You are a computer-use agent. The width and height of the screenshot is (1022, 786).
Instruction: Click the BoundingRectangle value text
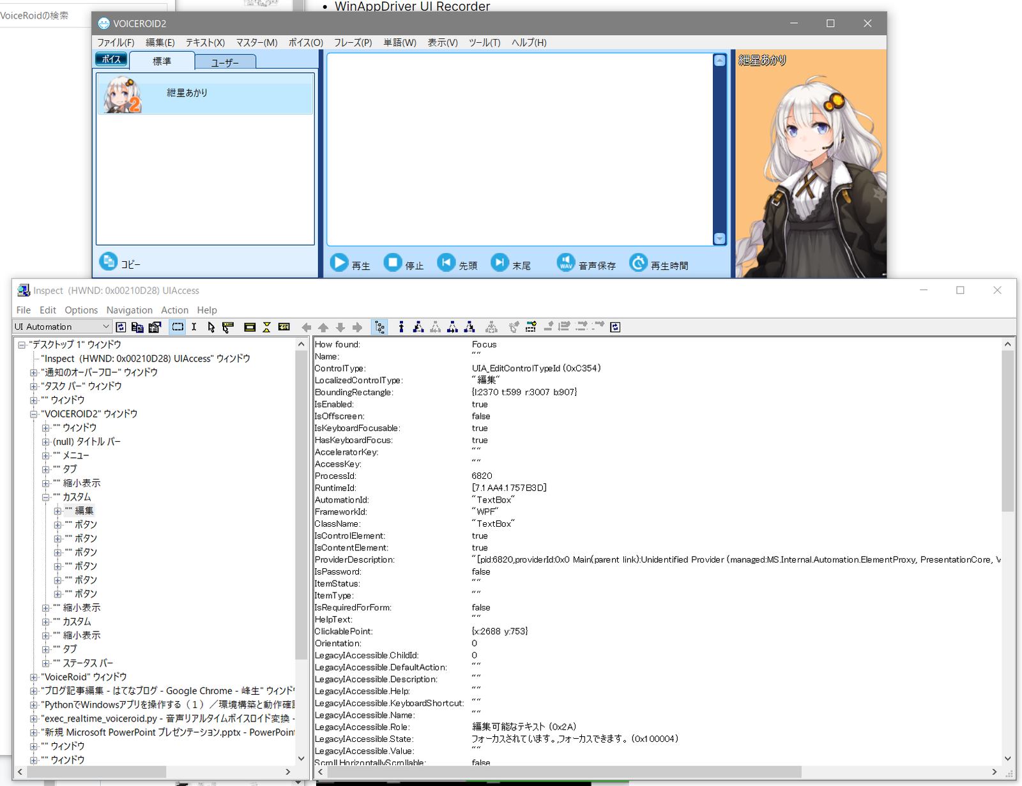tap(524, 393)
